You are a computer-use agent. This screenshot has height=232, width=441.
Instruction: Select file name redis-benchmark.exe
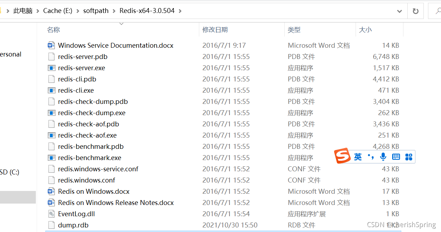click(90, 158)
